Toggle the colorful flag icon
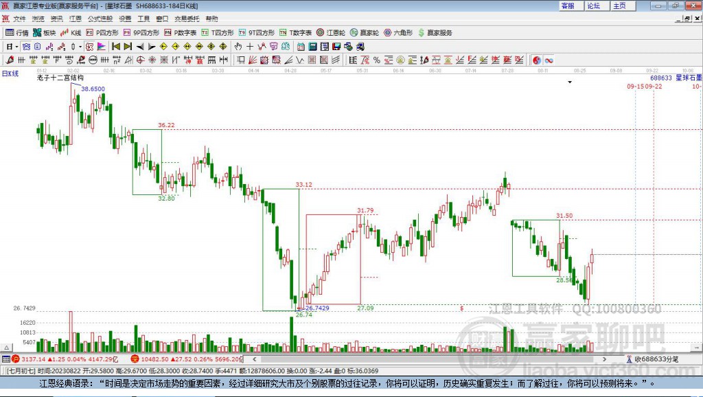703x397 pixels. click(102, 46)
